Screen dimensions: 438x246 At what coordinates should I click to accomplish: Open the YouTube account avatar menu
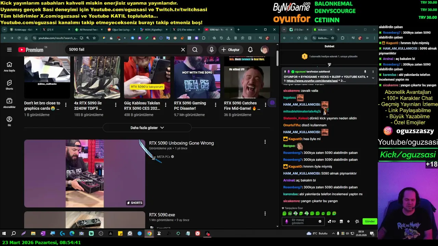(x=265, y=50)
